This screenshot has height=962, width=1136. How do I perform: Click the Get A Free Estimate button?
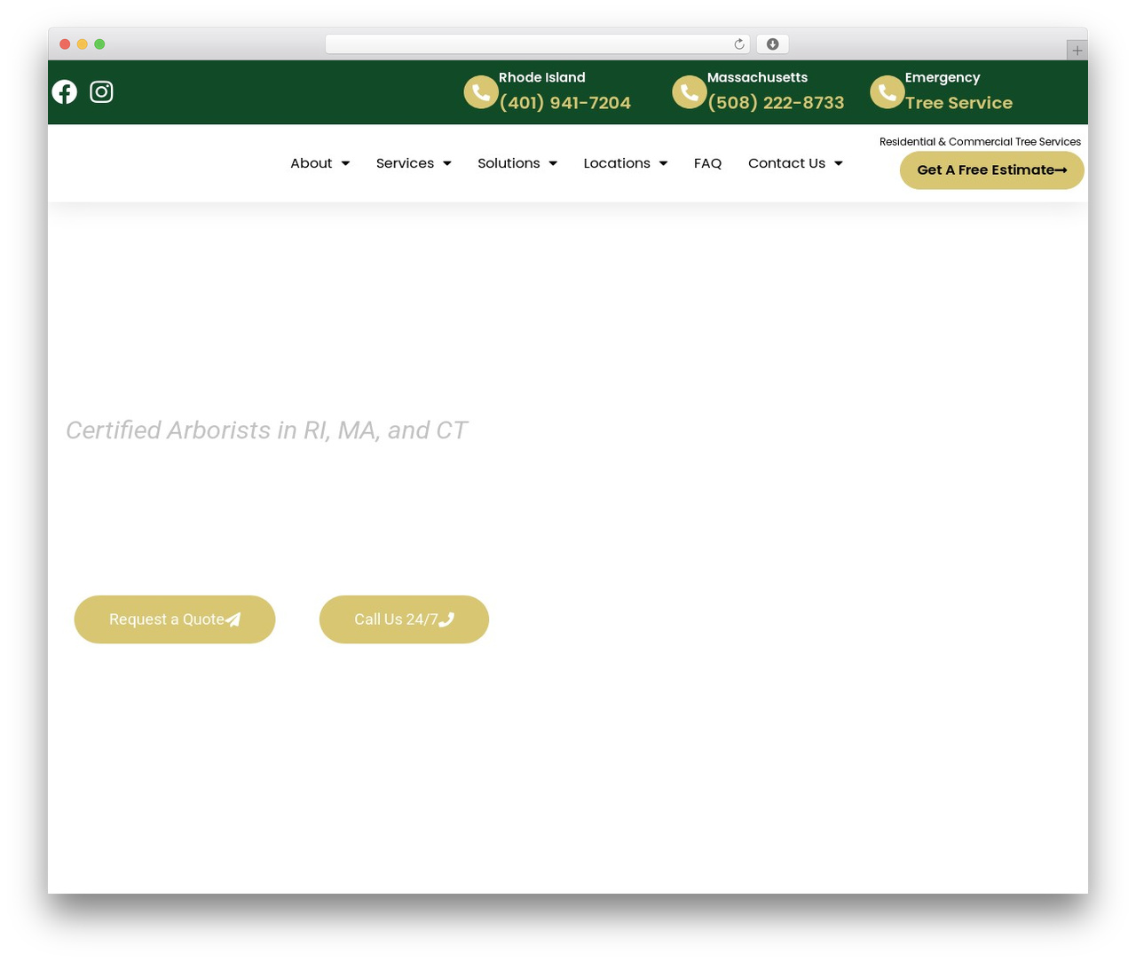(x=992, y=170)
